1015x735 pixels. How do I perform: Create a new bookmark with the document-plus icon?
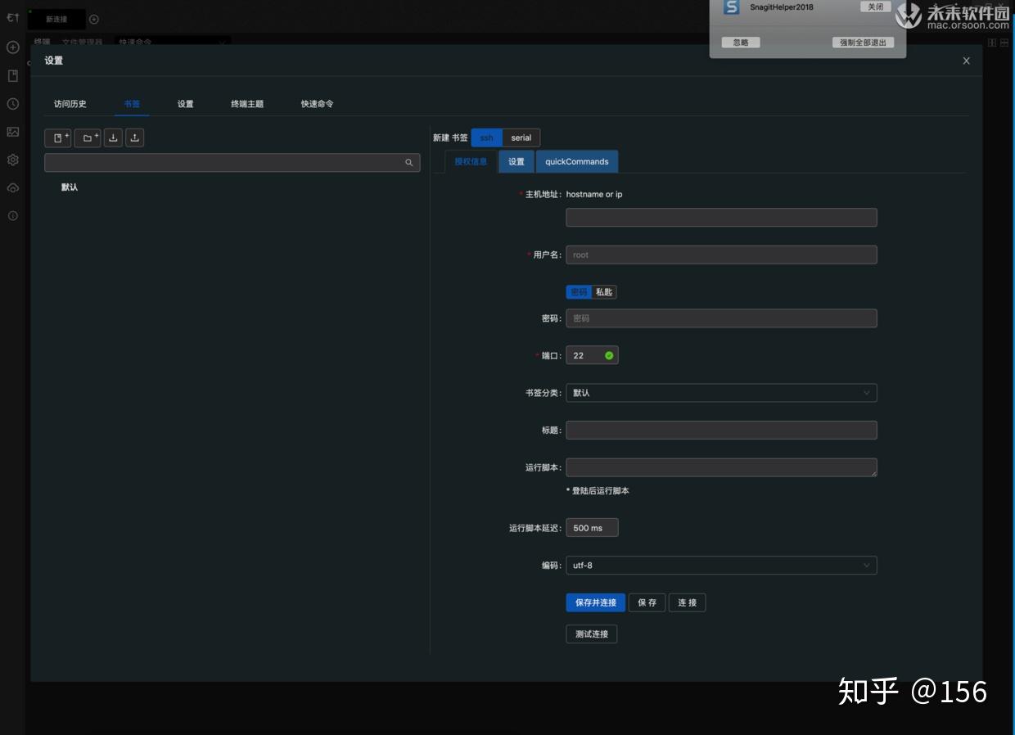tap(58, 138)
